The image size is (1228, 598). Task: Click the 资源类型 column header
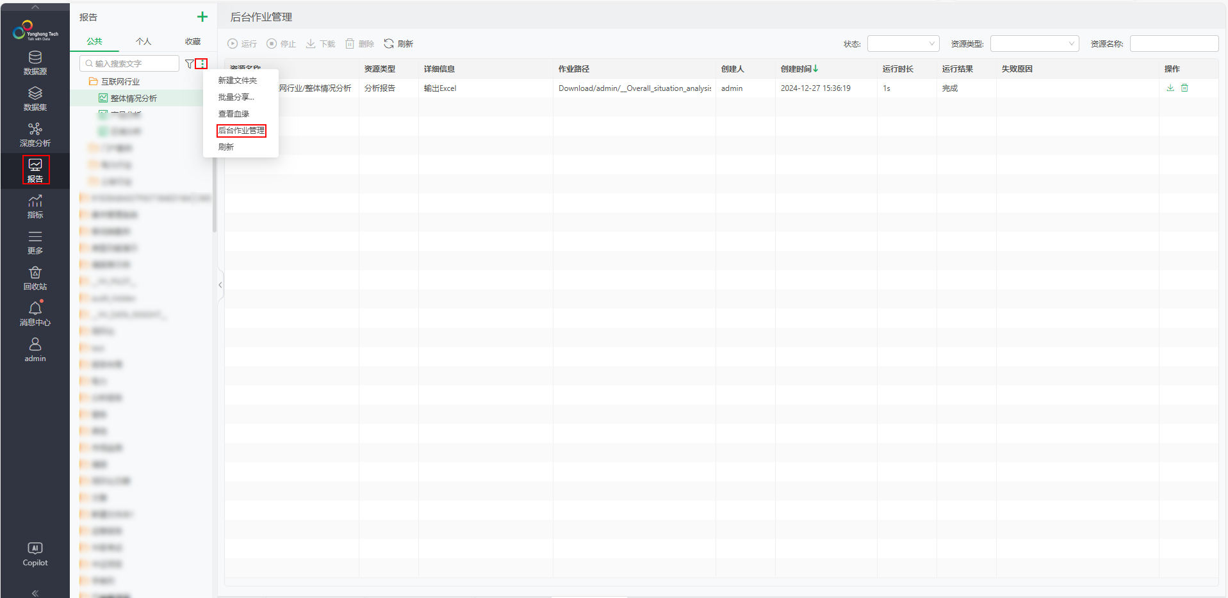click(380, 69)
